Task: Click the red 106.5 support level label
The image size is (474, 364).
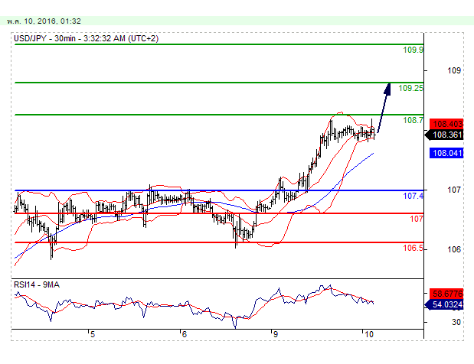Action: click(x=413, y=248)
